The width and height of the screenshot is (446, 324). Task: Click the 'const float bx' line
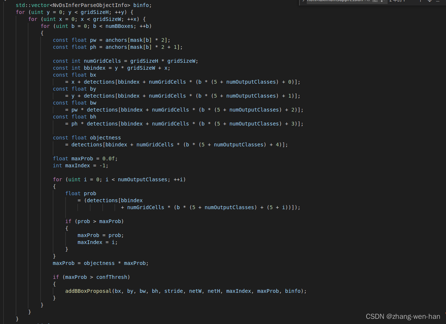75,75
